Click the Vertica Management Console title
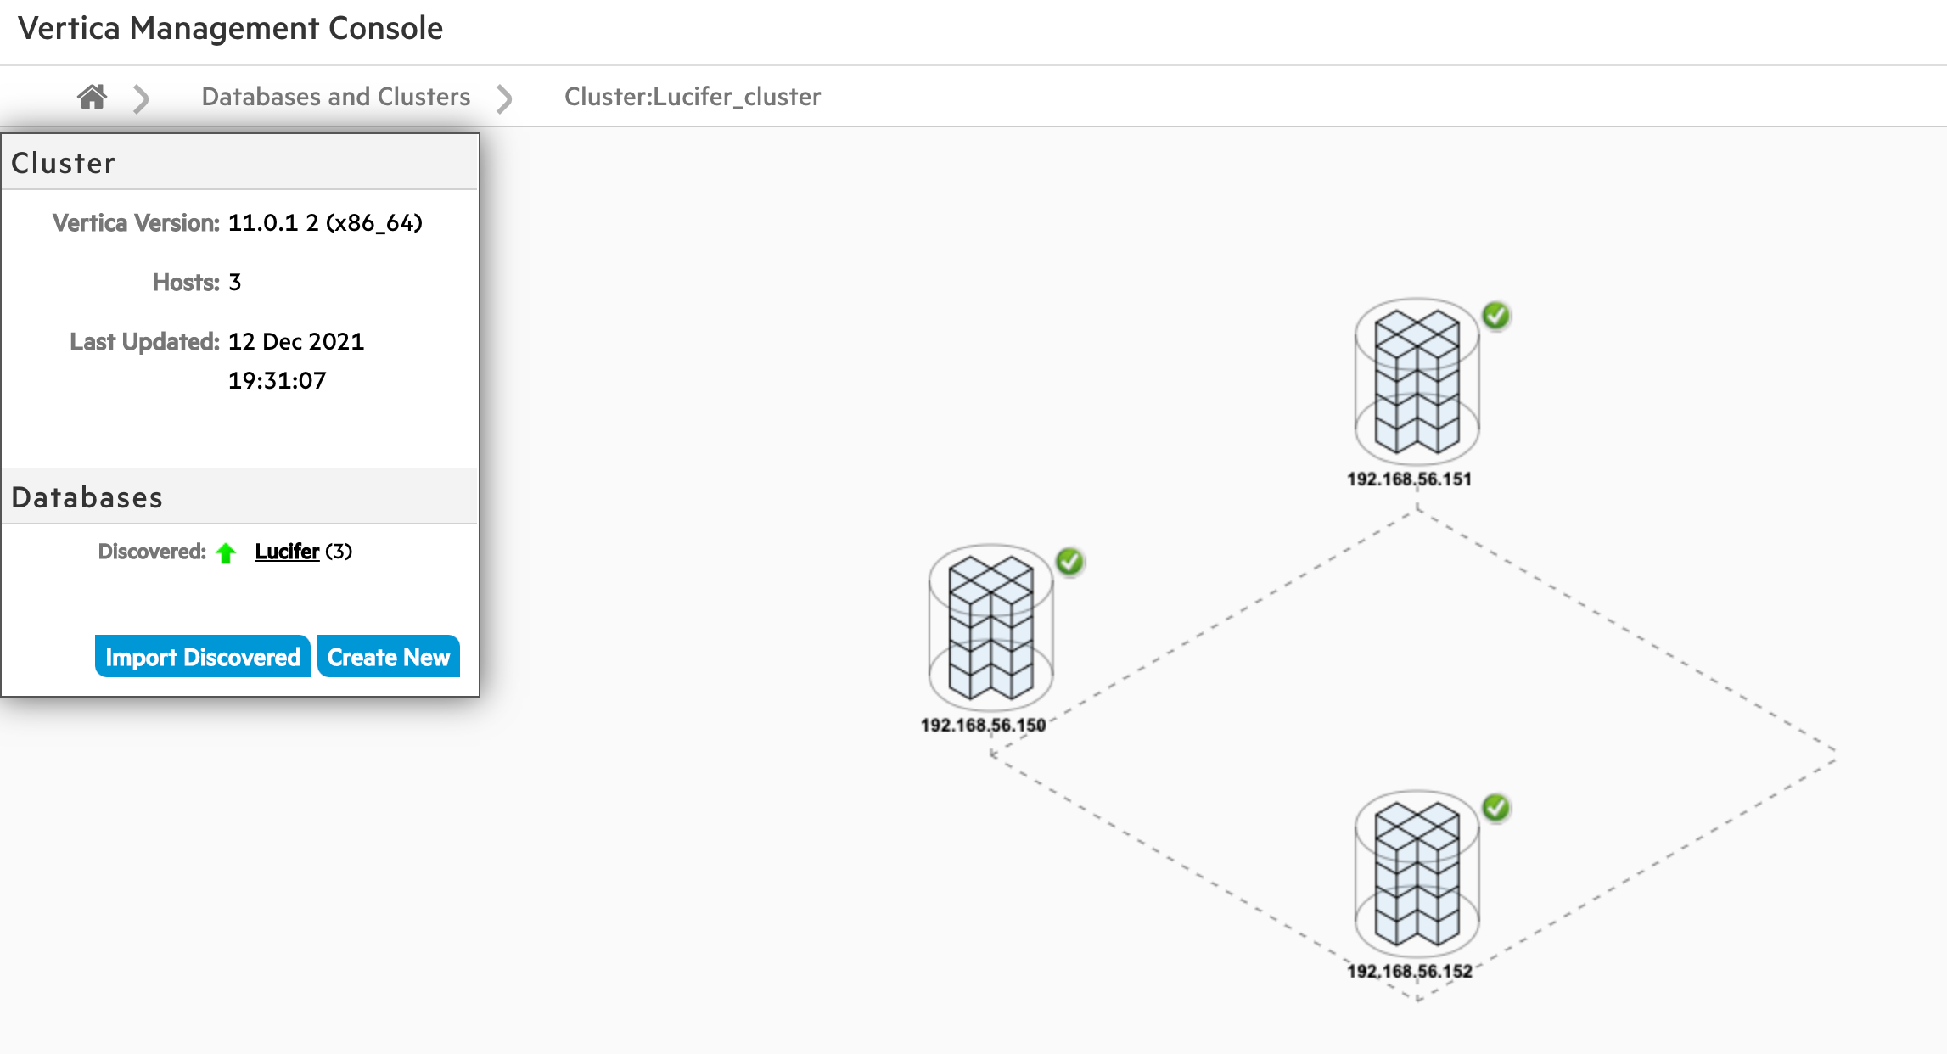Viewport: 1947px width, 1054px height. click(231, 29)
